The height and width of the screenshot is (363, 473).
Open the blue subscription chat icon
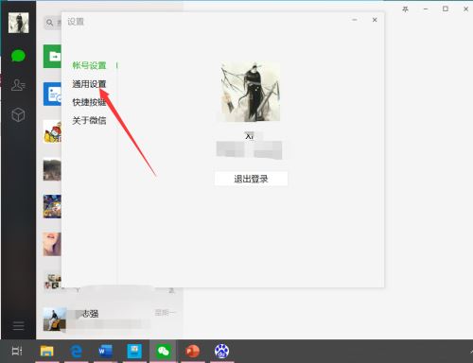point(52,94)
